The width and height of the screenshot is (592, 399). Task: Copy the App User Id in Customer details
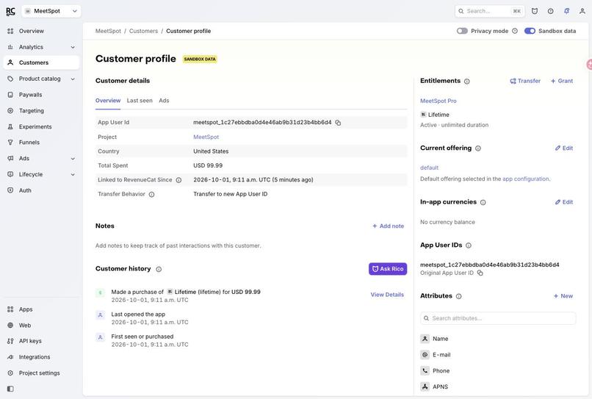click(339, 123)
